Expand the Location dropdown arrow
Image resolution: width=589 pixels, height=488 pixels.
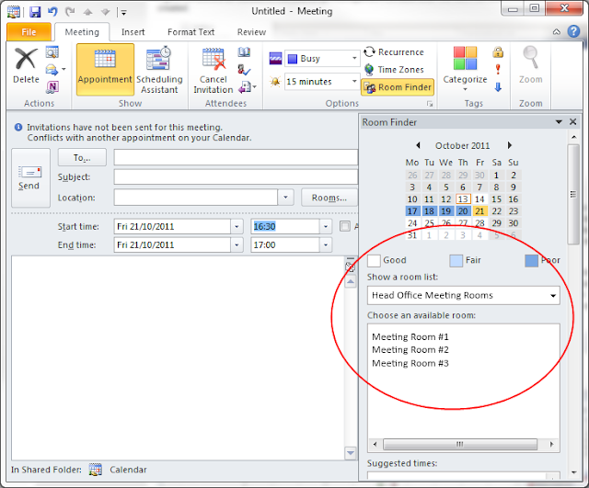tap(285, 198)
